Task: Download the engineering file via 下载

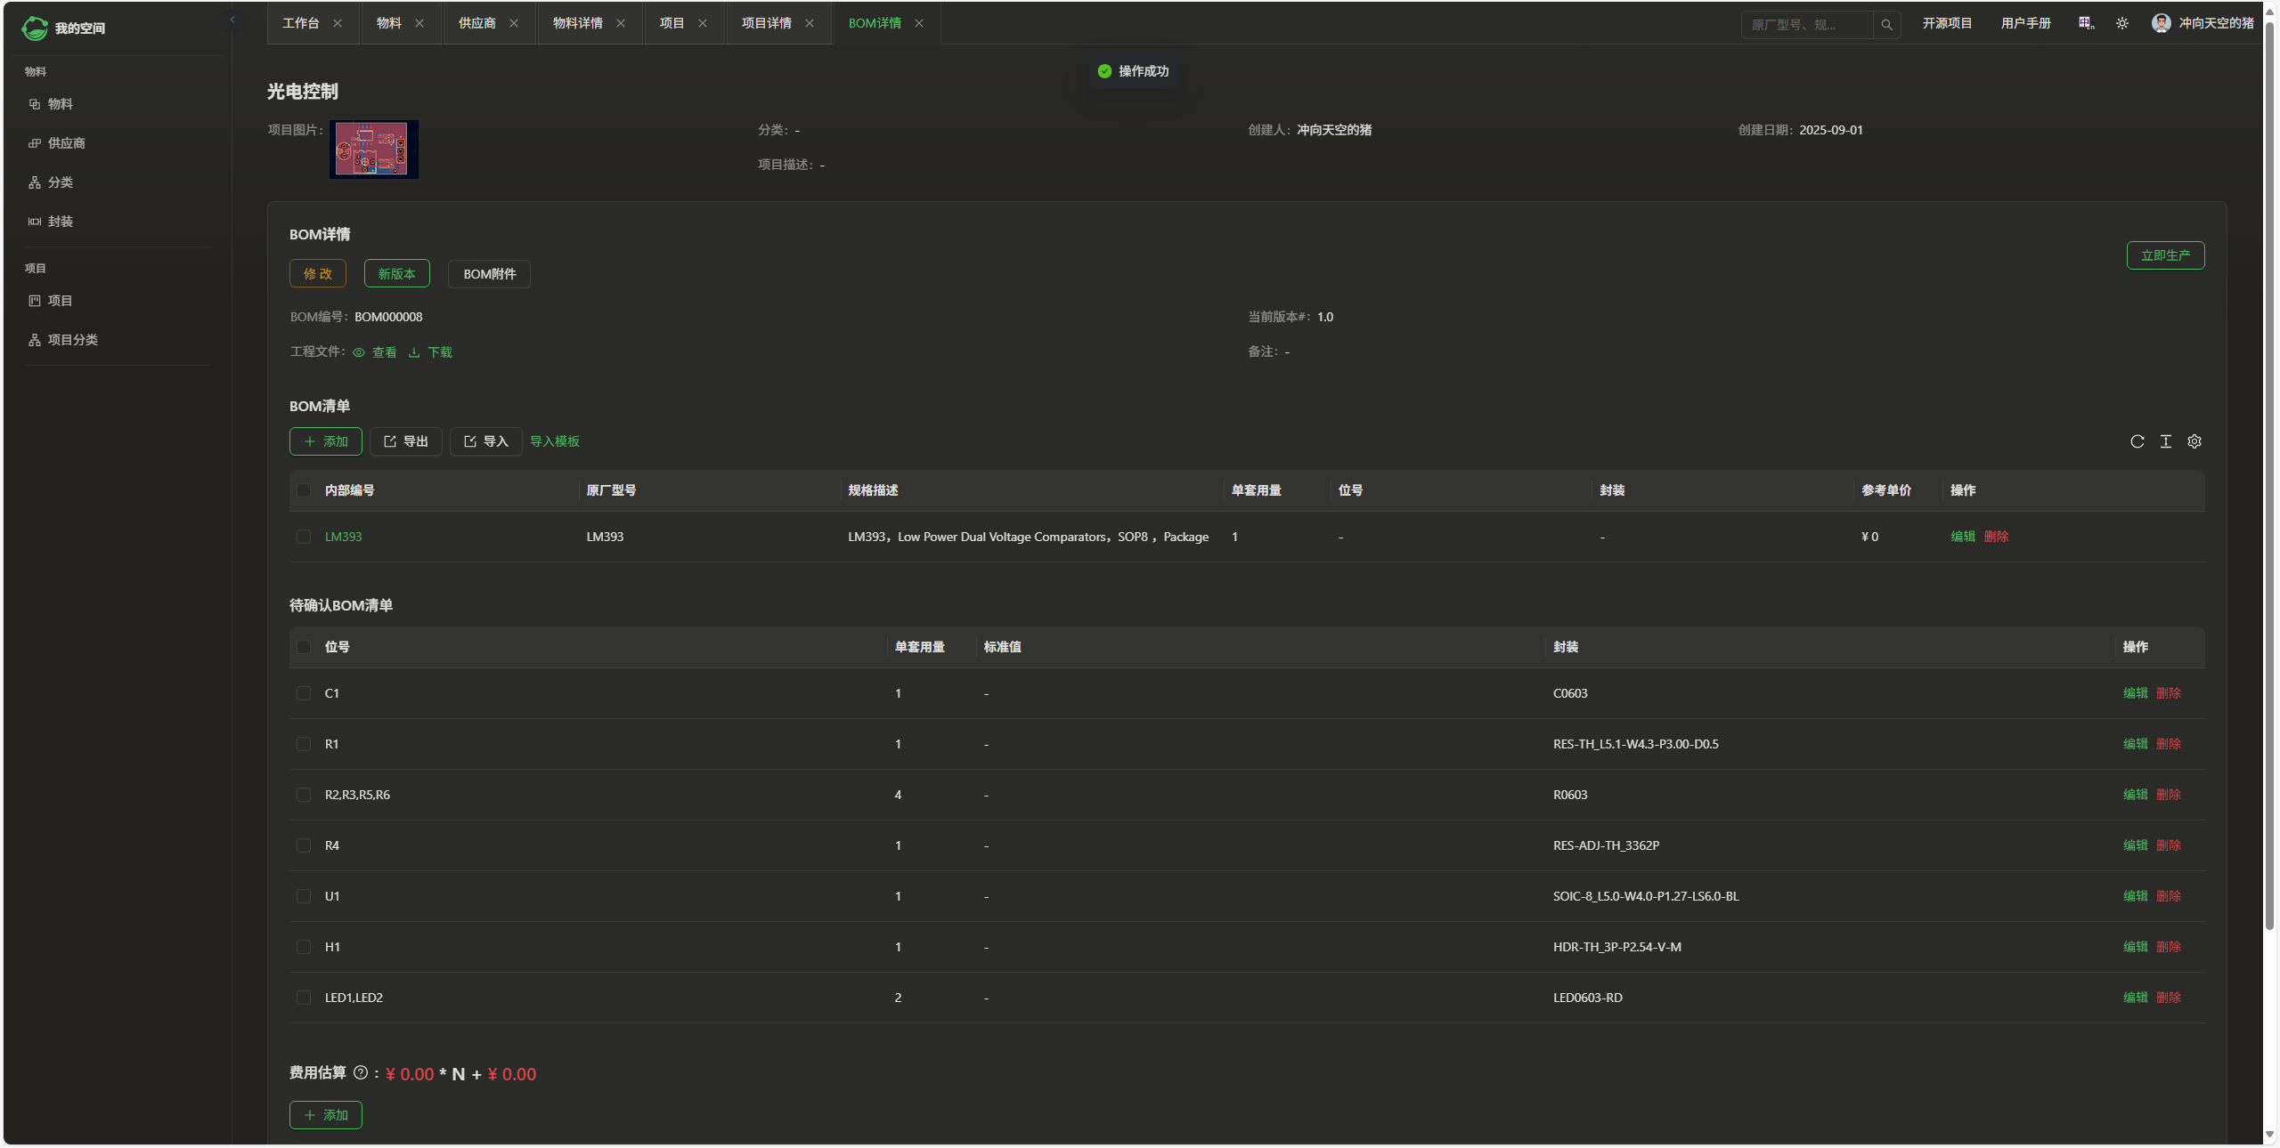Action: tap(430, 352)
